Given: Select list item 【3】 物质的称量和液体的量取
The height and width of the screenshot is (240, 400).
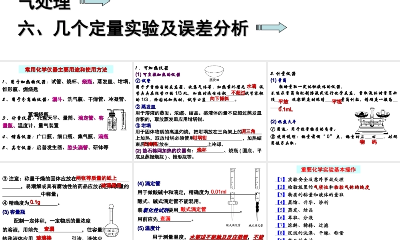Looking at the screenshot, I should 310,195.
